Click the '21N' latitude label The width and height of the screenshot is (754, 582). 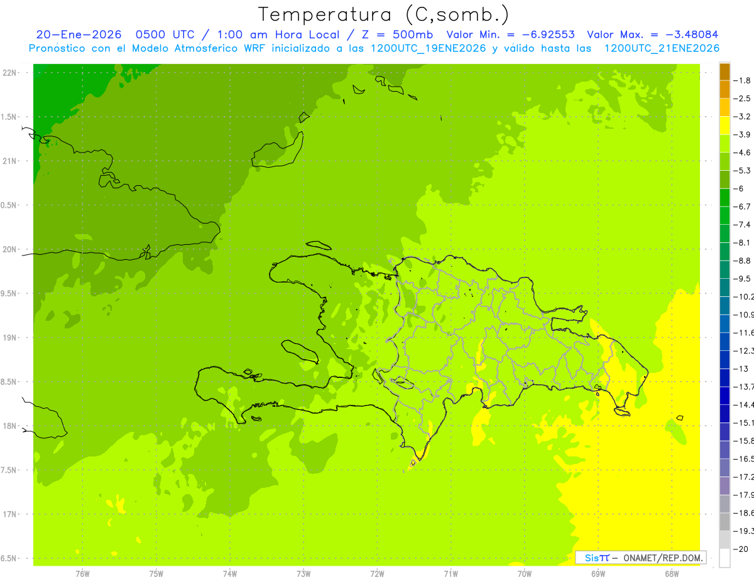coord(11,161)
